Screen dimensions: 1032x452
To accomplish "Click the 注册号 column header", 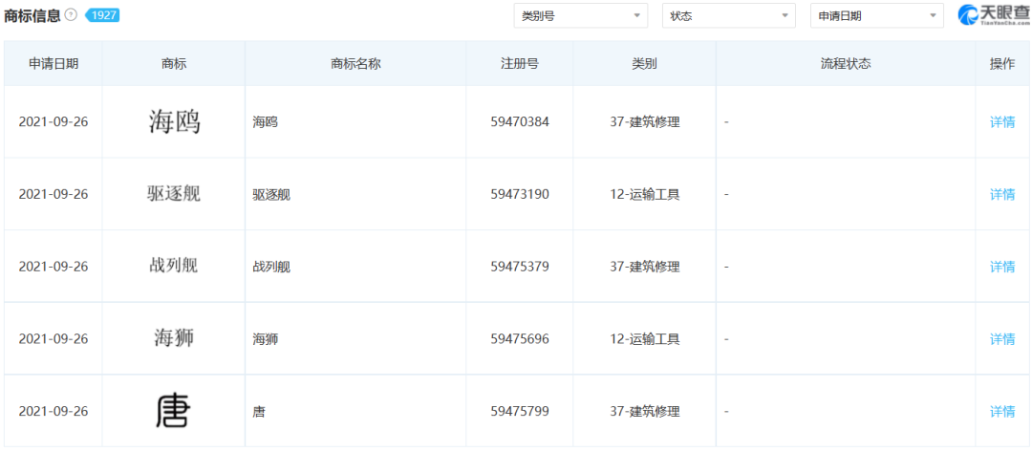I will pyautogui.click(x=519, y=64).
